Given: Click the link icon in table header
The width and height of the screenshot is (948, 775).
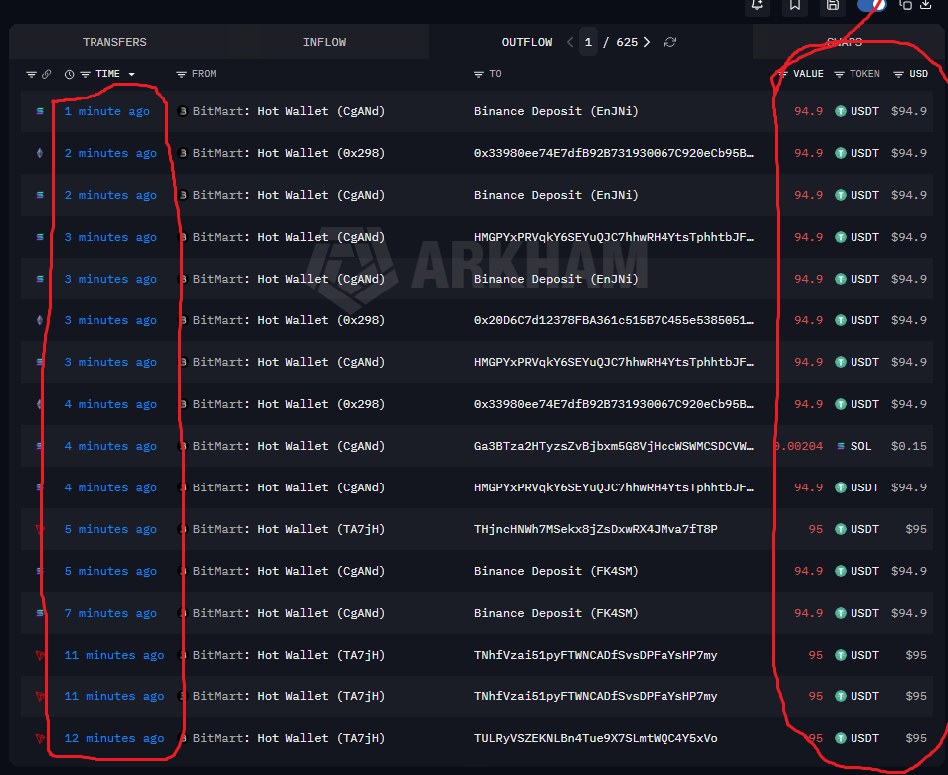Looking at the screenshot, I should (46, 74).
